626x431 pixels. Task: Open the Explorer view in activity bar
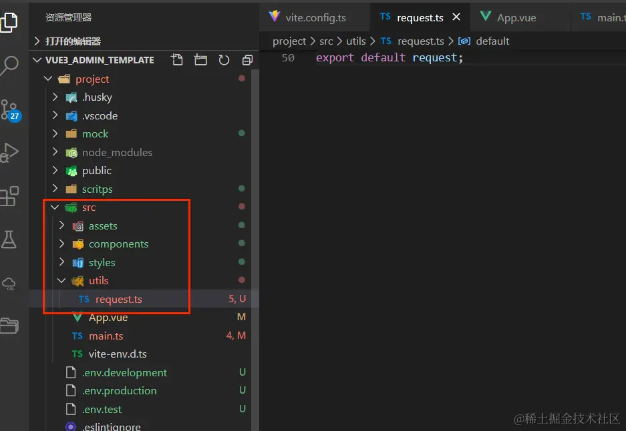coord(9,22)
